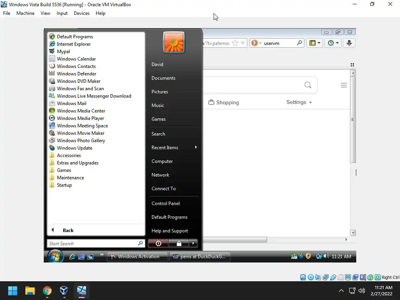The image size is (400, 300).
Task: Click the browser downloads arrow button
Action: pyautogui.click(x=349, y=43)
